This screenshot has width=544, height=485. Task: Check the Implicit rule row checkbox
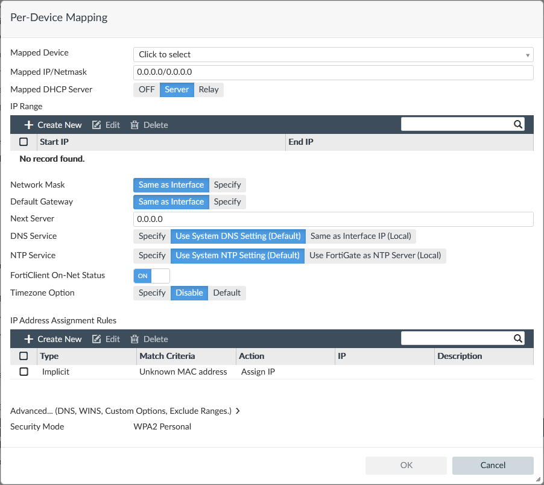(24, 372)
